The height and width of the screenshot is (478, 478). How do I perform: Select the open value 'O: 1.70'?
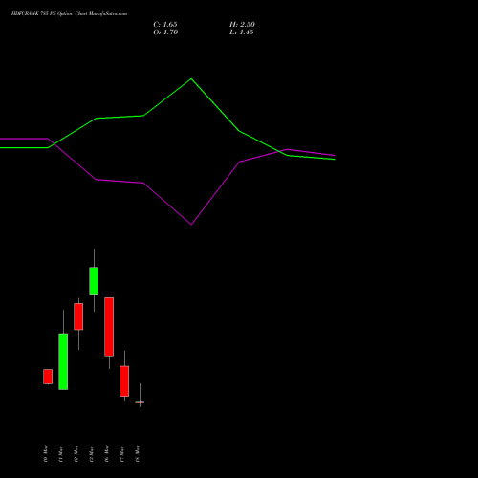point(165,33)
